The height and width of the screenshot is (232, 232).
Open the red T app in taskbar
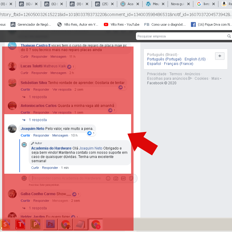click(x=20, y=224)
